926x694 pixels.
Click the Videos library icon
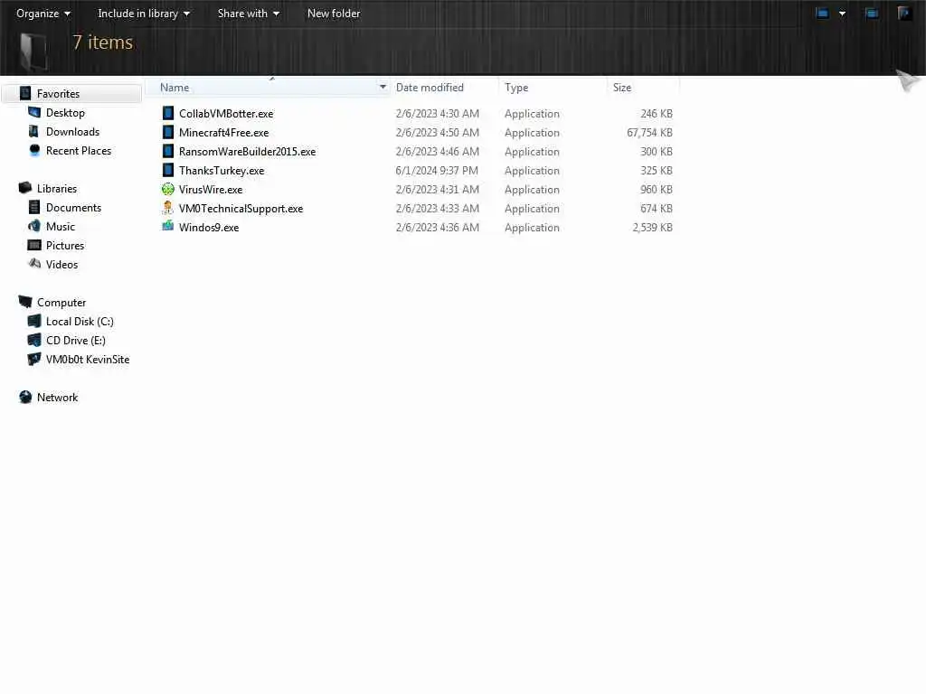[35, 263]
